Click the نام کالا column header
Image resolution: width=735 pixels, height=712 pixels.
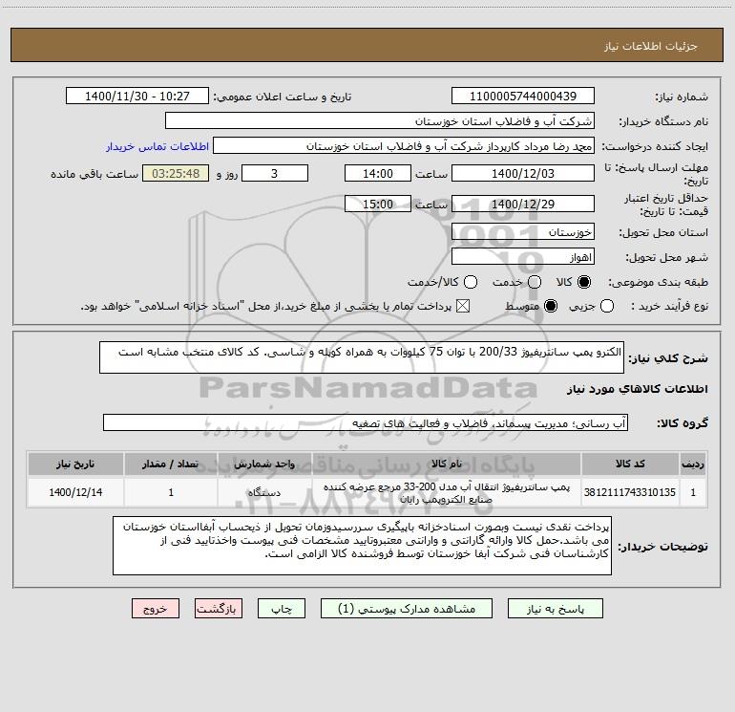coord(447,464)
